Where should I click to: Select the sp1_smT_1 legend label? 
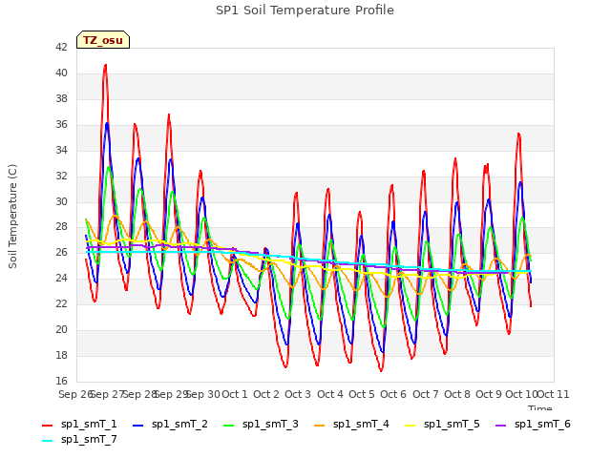click(x=89, y=425)
